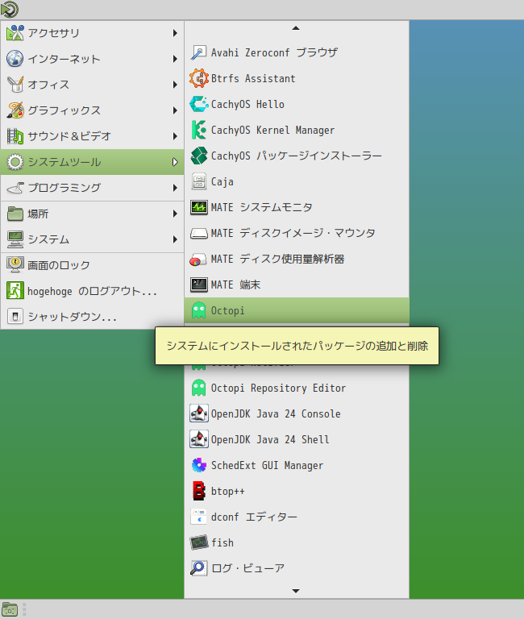This screenshot has width=524, height=619.
Task: Launch the dconf エディター entry
Action: tap(297, 517)
